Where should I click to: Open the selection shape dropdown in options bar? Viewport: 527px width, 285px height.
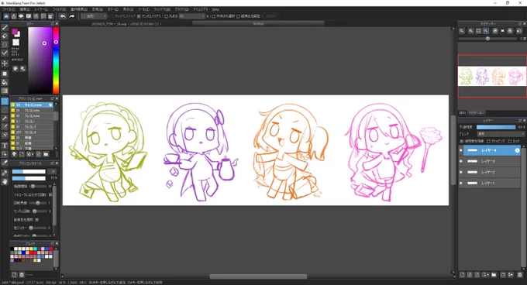pos(94,16)
